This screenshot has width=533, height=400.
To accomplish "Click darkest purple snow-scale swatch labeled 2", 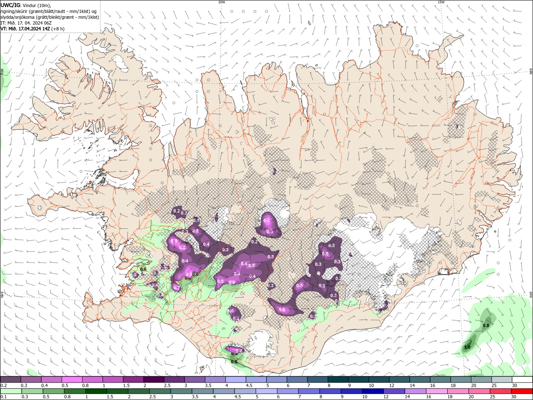I will 154,380.
